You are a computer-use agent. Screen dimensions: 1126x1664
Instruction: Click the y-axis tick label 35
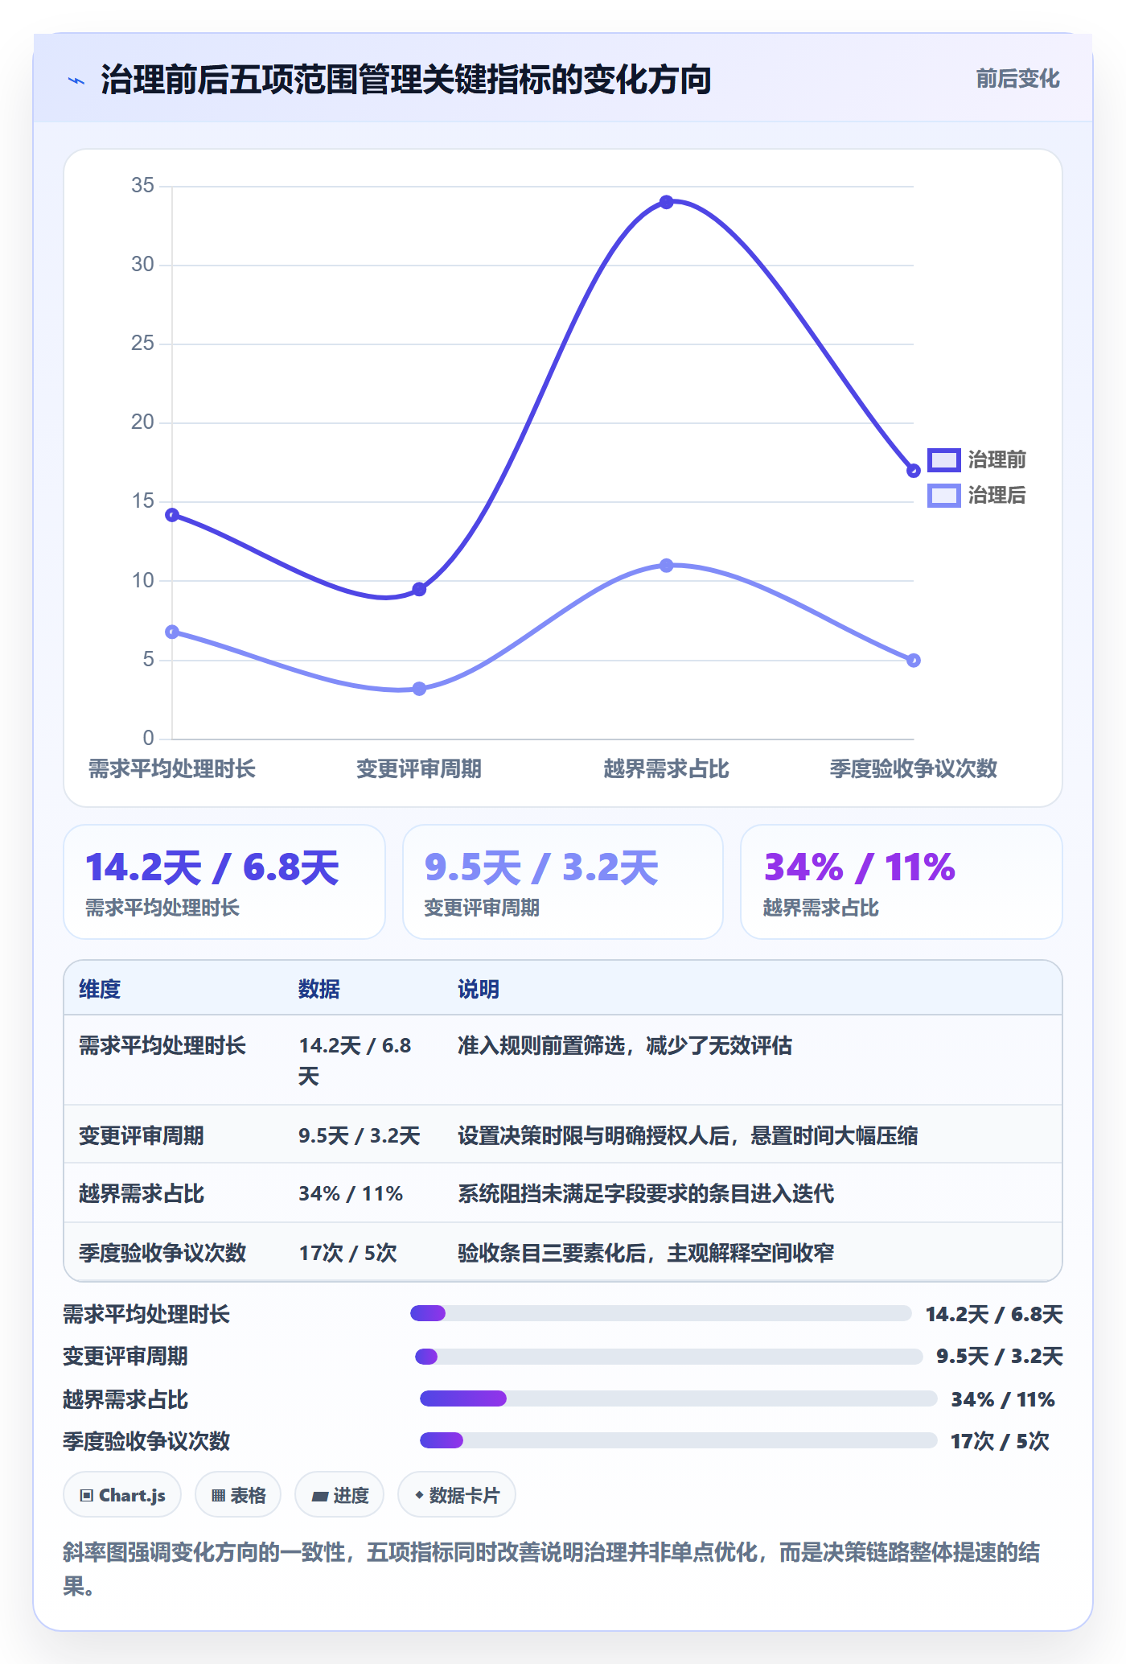coord(142,186)
